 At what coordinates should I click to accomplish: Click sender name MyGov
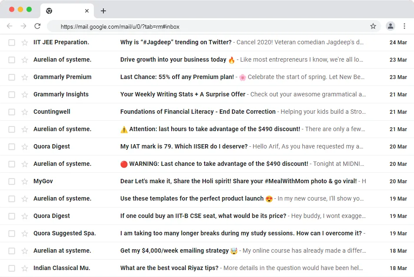43,181
